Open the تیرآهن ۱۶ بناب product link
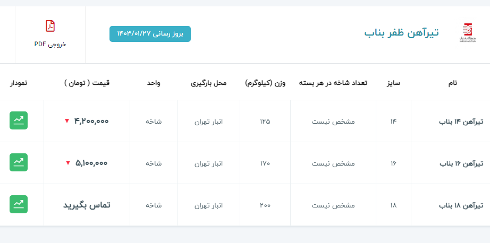 (x=461, y=163)
